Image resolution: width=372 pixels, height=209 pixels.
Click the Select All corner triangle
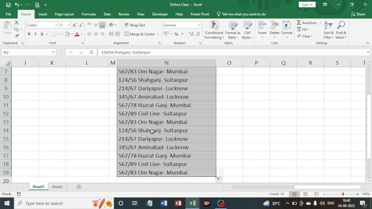pos(8,63)
